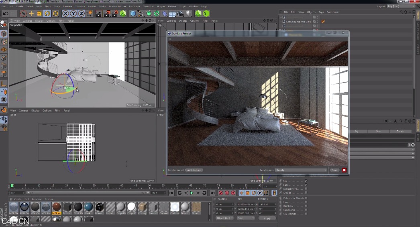Open the Simulate menu

80,6
